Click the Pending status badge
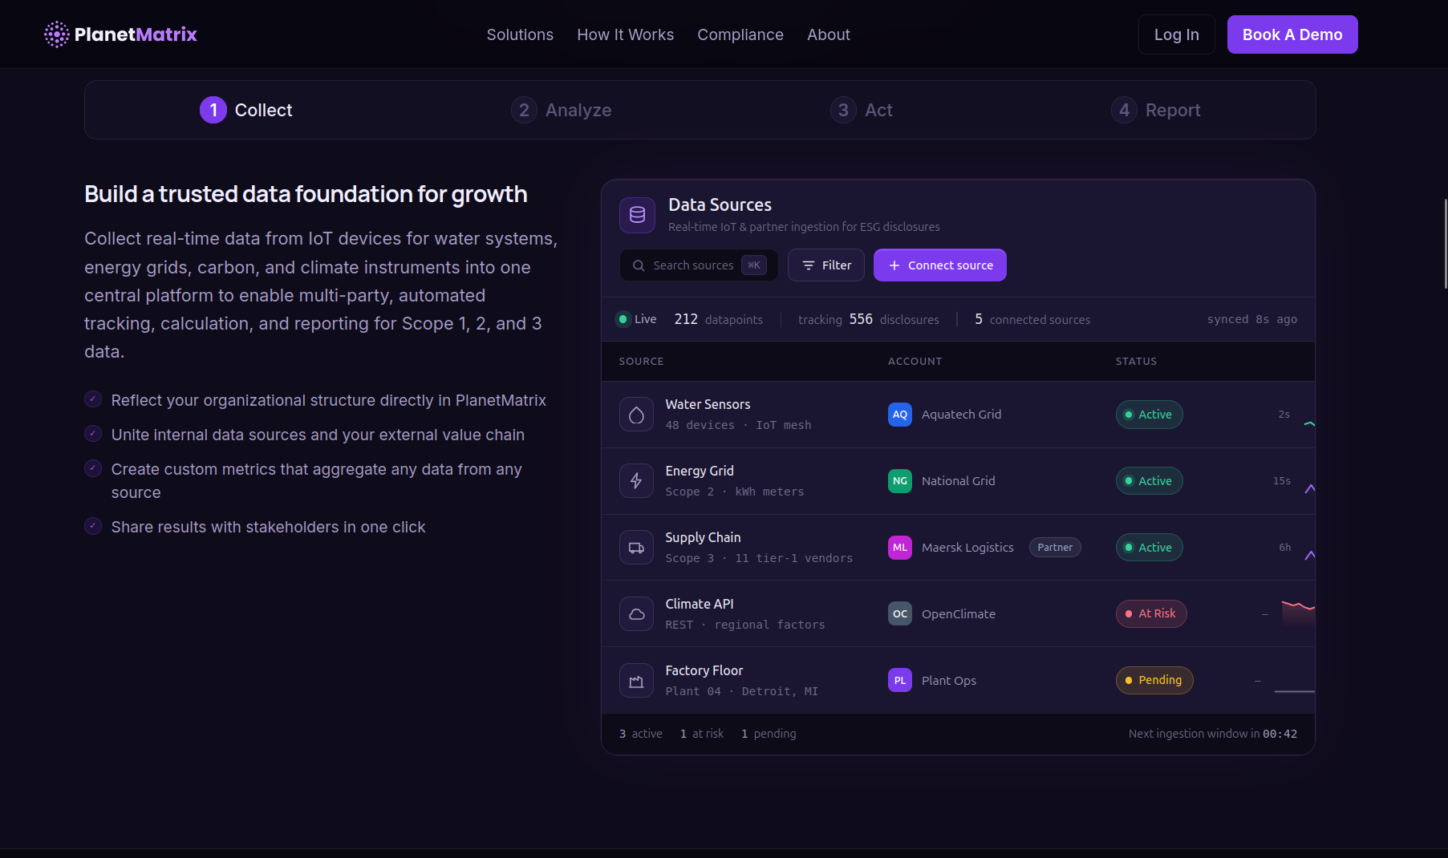Image resolution: width=1448 pixels, height=858 pixels. pos(1154,680)
